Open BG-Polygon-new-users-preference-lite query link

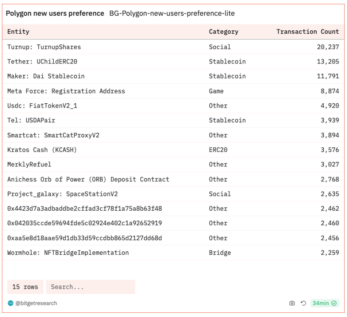coord(172,13)
